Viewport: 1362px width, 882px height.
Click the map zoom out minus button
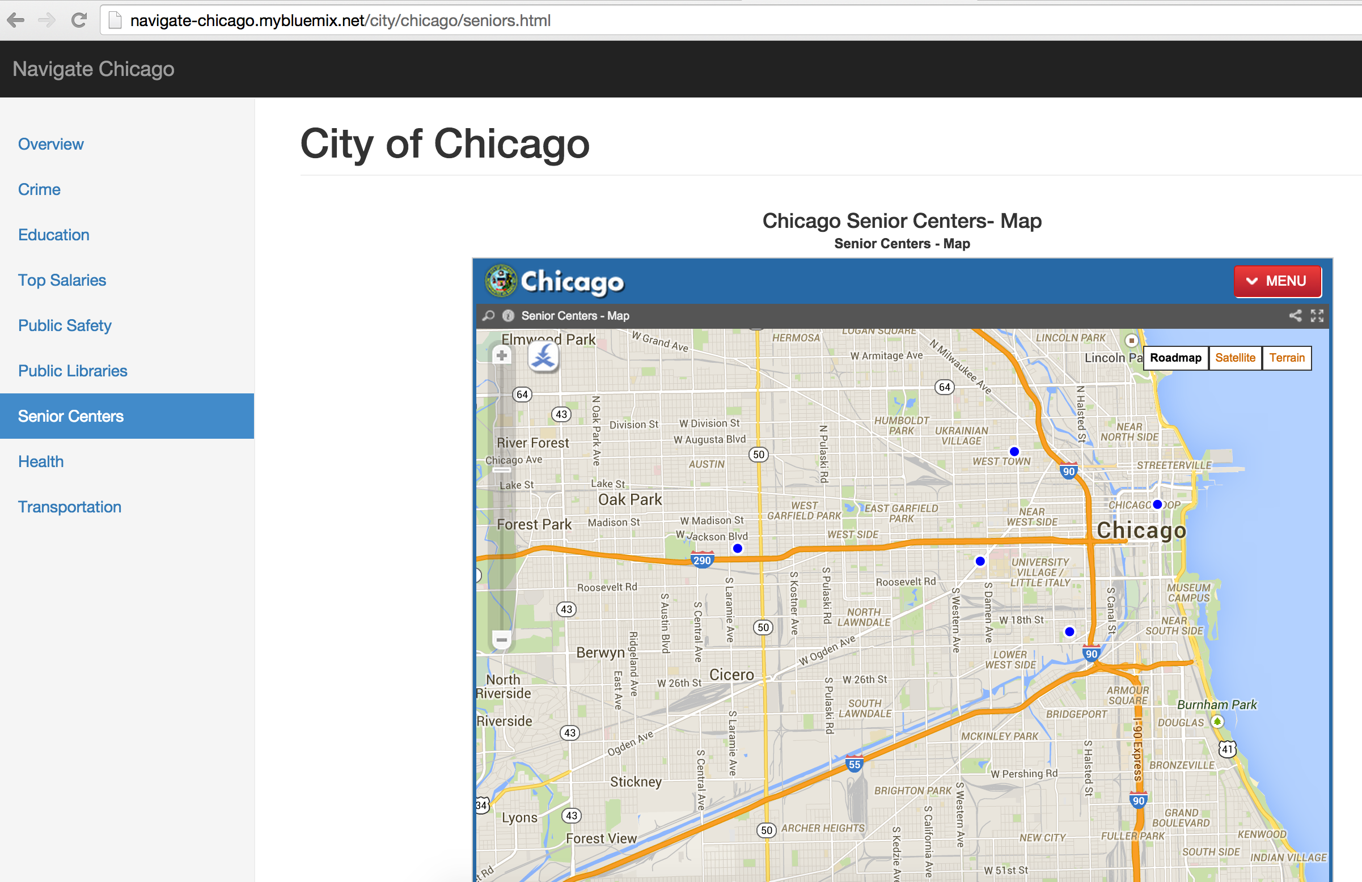point(502,639)
